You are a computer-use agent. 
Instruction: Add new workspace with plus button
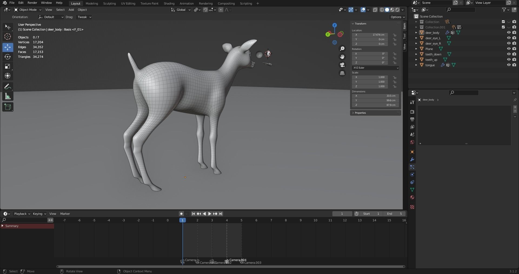(x=258, y=4)
